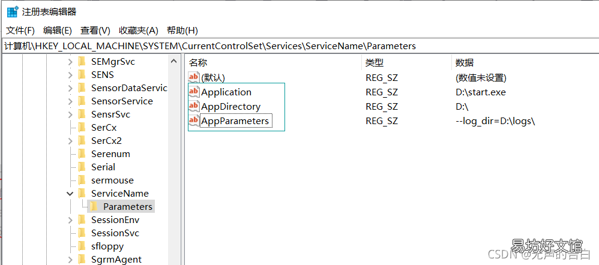599x265 pixels.
Task: Select the AppParameters value name
Action: 235,121
